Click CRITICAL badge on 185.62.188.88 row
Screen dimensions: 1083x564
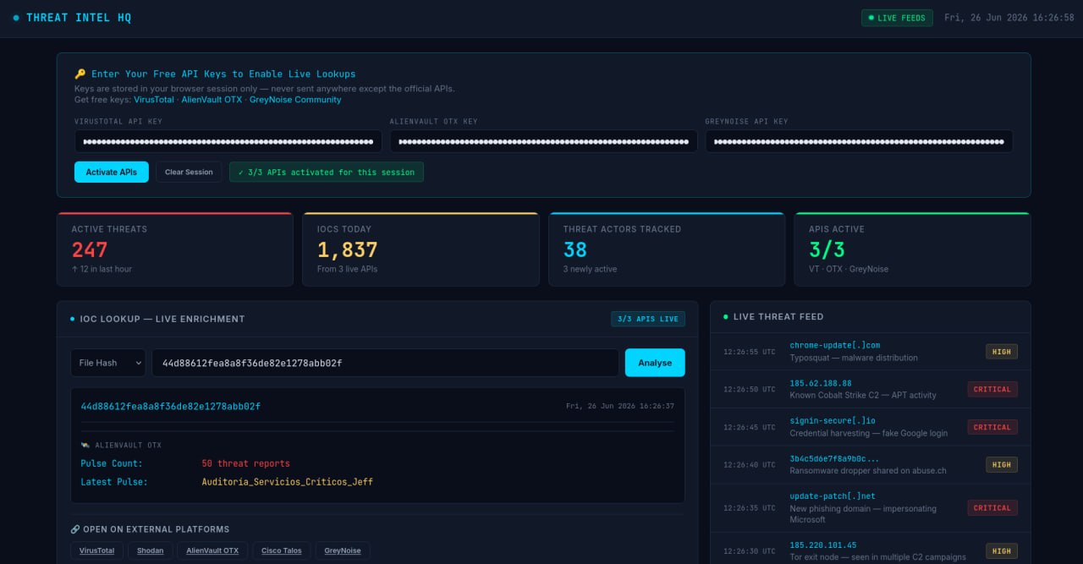pos(992,389)
